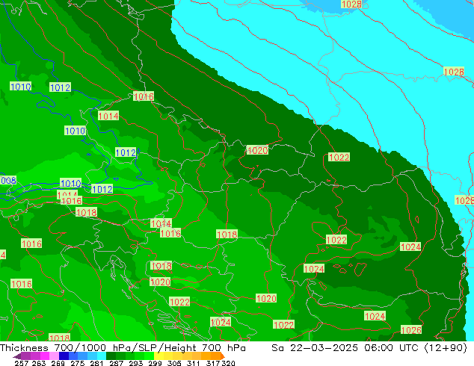This screenshot has height=366, width=474.
Task: Click legend value 293
Action: point(135,363)
